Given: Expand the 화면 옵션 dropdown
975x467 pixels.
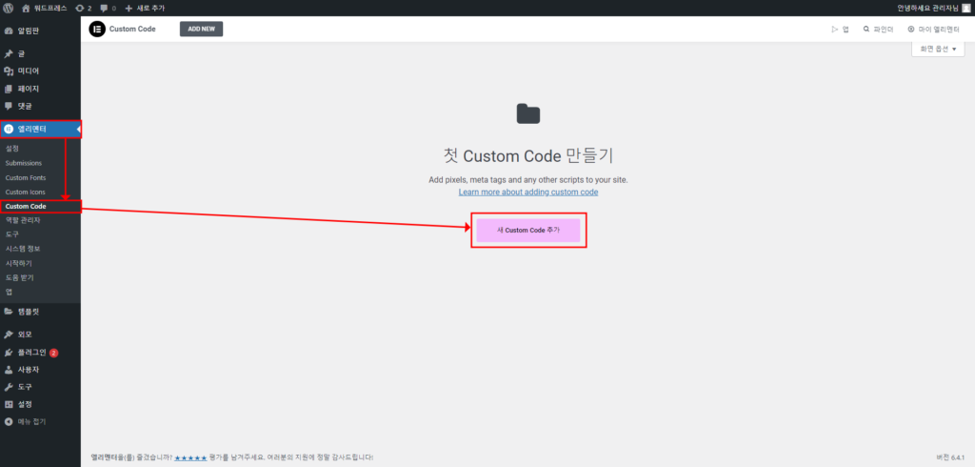Looking at the screenshot, I should tap(938, 50).
